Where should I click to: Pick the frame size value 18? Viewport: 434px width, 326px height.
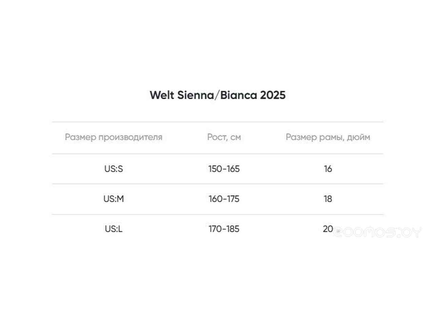(x=328, y=199)
